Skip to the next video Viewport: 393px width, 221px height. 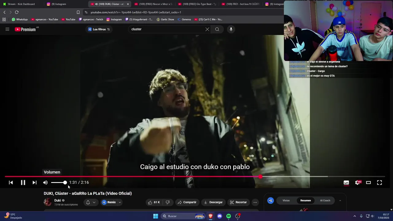click(34, 183)
